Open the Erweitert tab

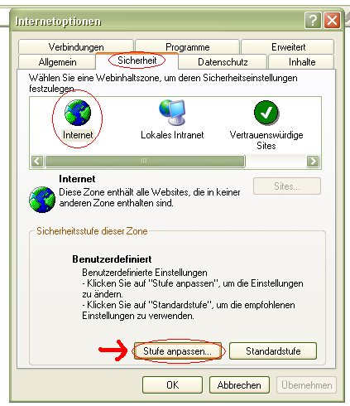coord(288,46)
